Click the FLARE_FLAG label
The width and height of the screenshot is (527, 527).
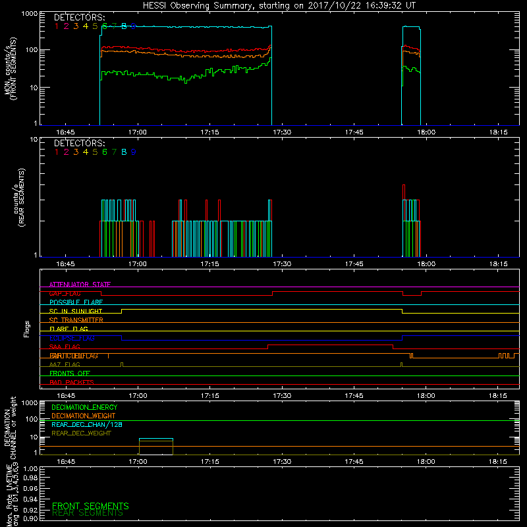pyautogui.click(x=69, y=329)
